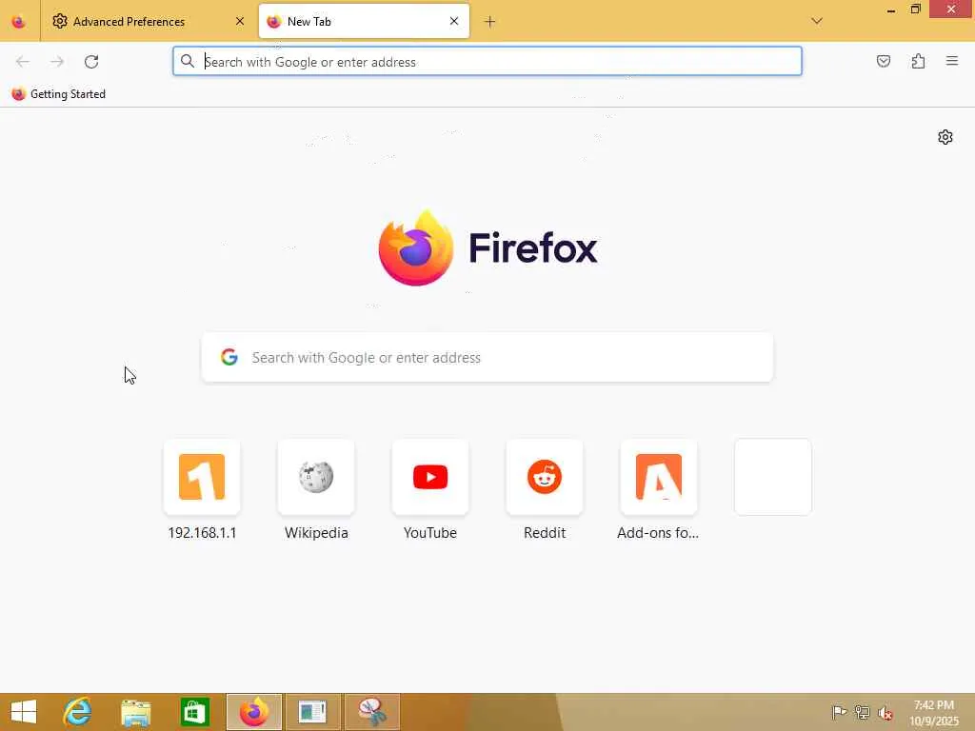This screenshot has height=731, width=975.
Task: Open the document viewer app on the taskbar
Action: [312, 712]
